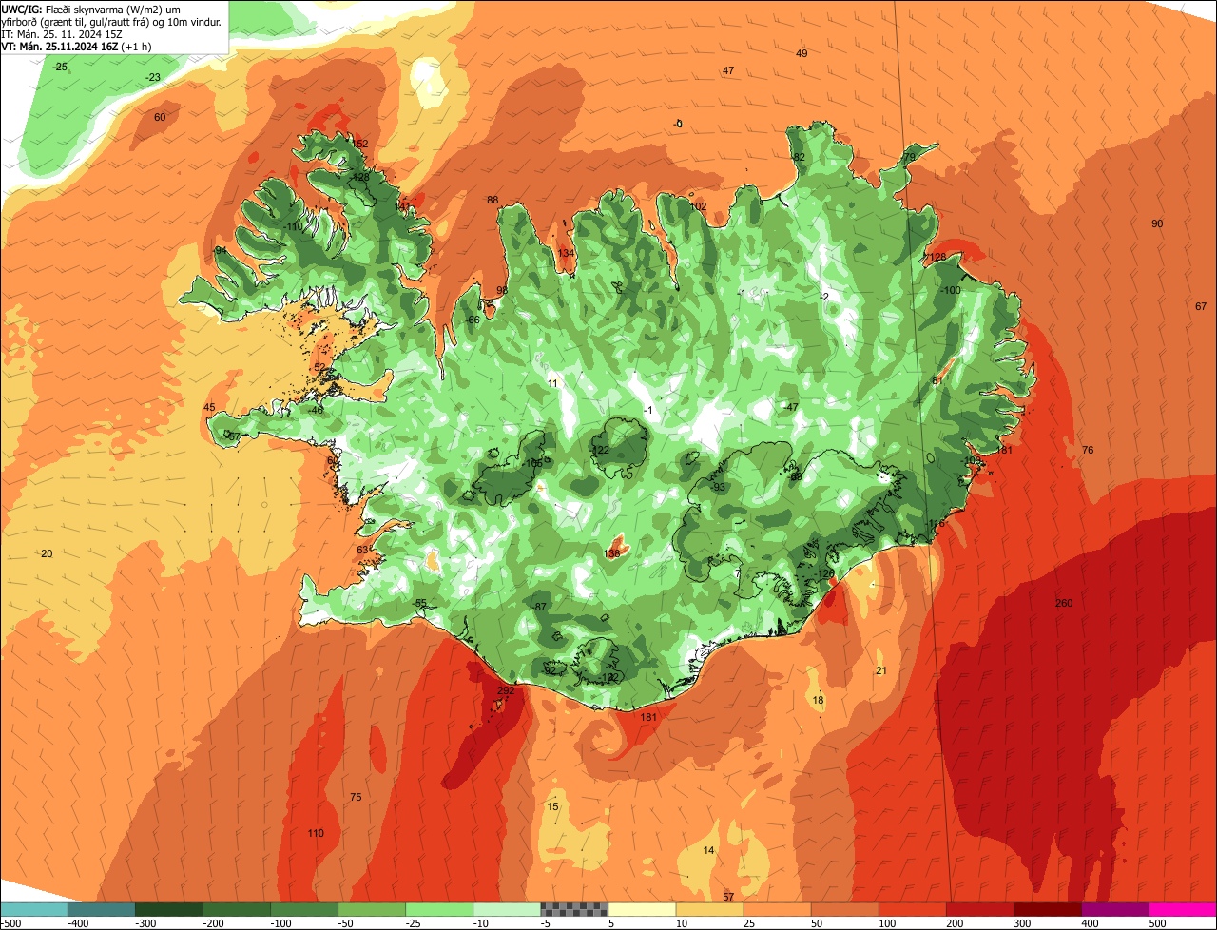
Task: Click the purple 400 to 500 legend swatch
Action: coord(1115,910)
